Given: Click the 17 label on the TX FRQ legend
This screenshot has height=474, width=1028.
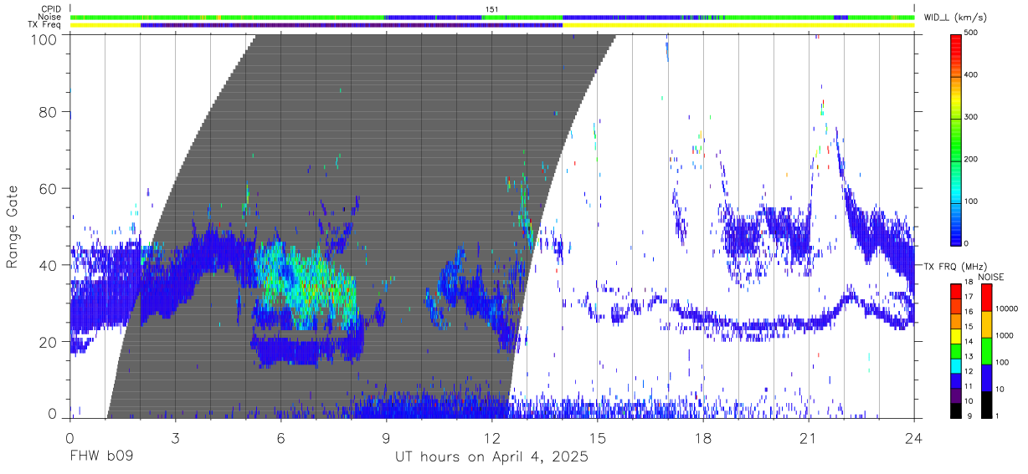Looking at the screenshot, I should click(968, 297).
